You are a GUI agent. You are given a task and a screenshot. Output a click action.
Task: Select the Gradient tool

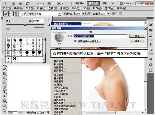coord(4,73)
